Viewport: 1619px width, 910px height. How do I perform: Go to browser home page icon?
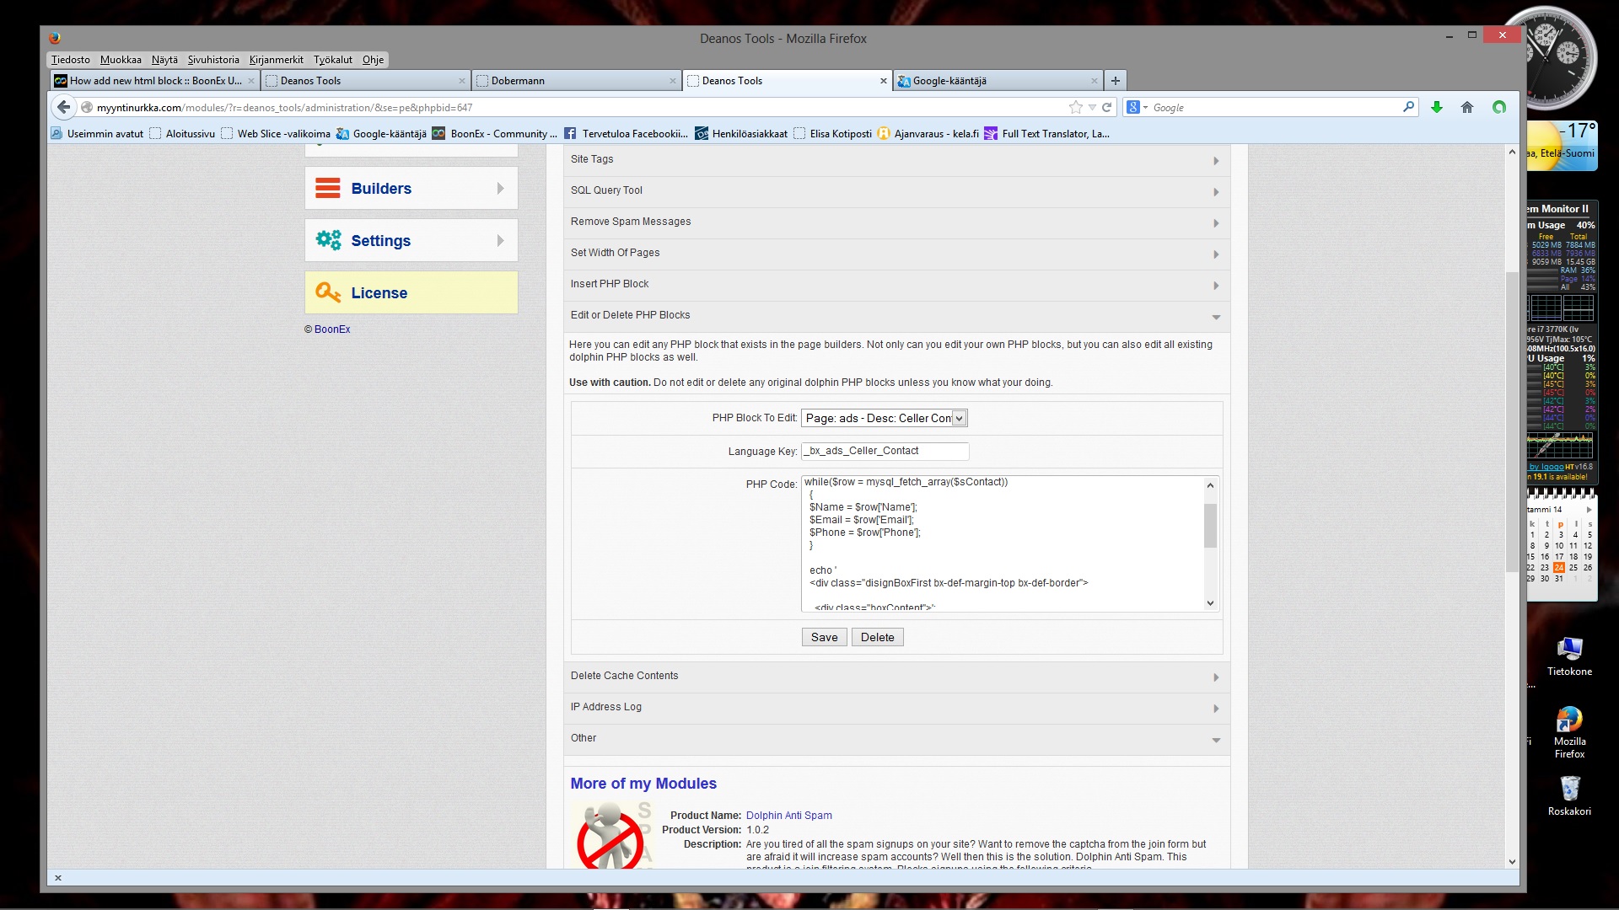[1467, 107]
